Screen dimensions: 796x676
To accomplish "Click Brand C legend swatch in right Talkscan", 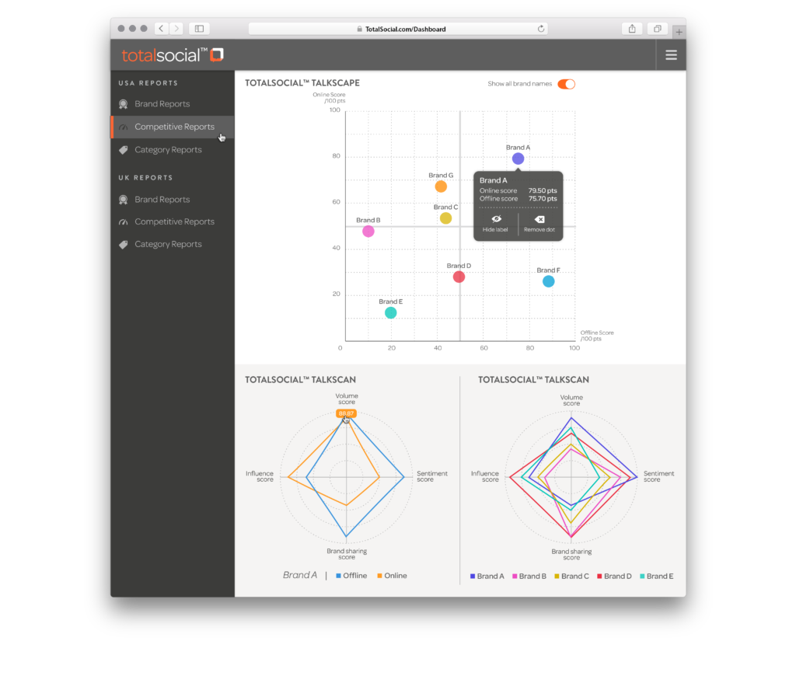I will (x=557, y=577).
